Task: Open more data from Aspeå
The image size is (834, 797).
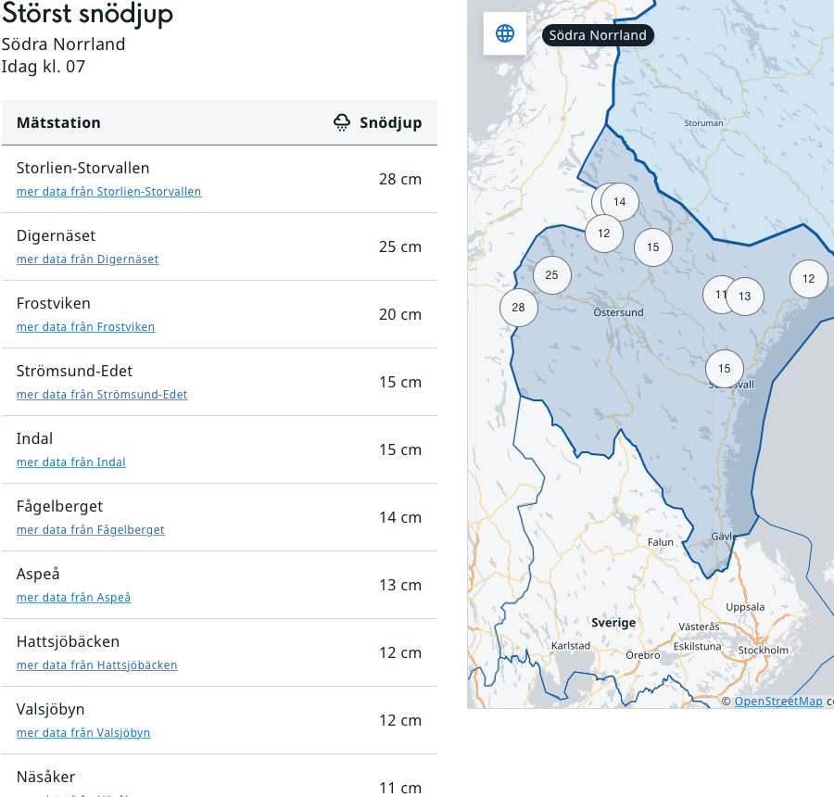Action: tap(73, 598)
